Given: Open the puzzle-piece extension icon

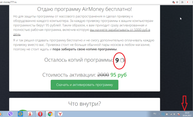Looking at the screenshot, I should click(182, 2).
